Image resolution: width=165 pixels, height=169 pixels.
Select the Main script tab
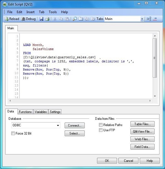[11, 28]
